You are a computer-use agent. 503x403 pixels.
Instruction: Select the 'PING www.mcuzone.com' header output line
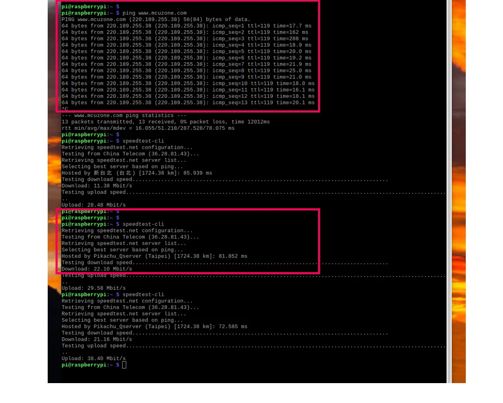(156, 19)
